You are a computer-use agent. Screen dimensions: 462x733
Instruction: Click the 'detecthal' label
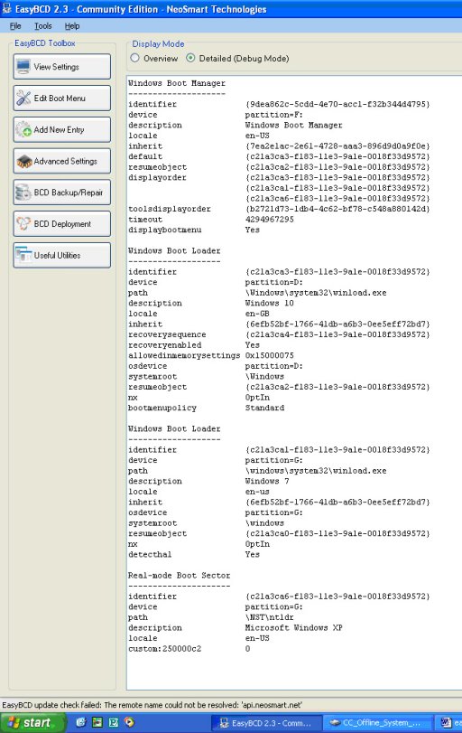(150, 554)
